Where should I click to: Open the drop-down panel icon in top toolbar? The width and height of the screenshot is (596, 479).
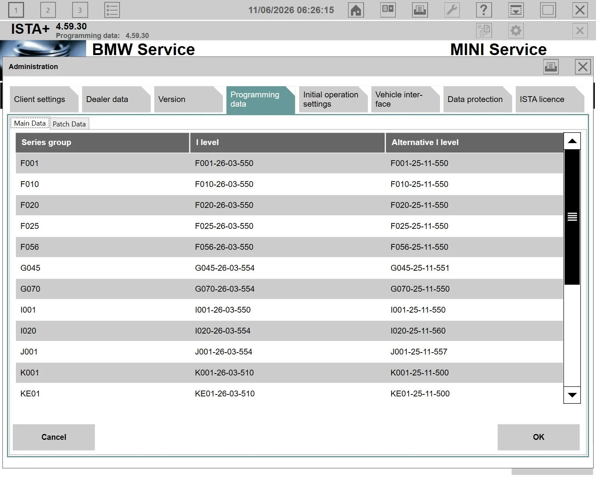[x=516, y=10]
